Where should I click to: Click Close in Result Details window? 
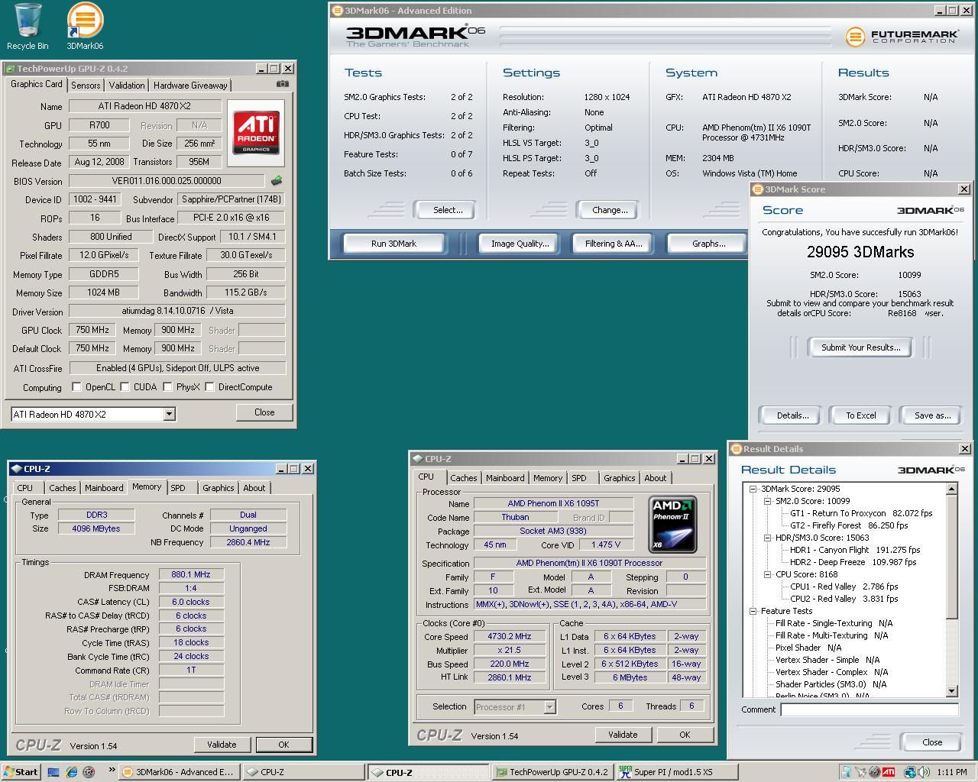932,742
